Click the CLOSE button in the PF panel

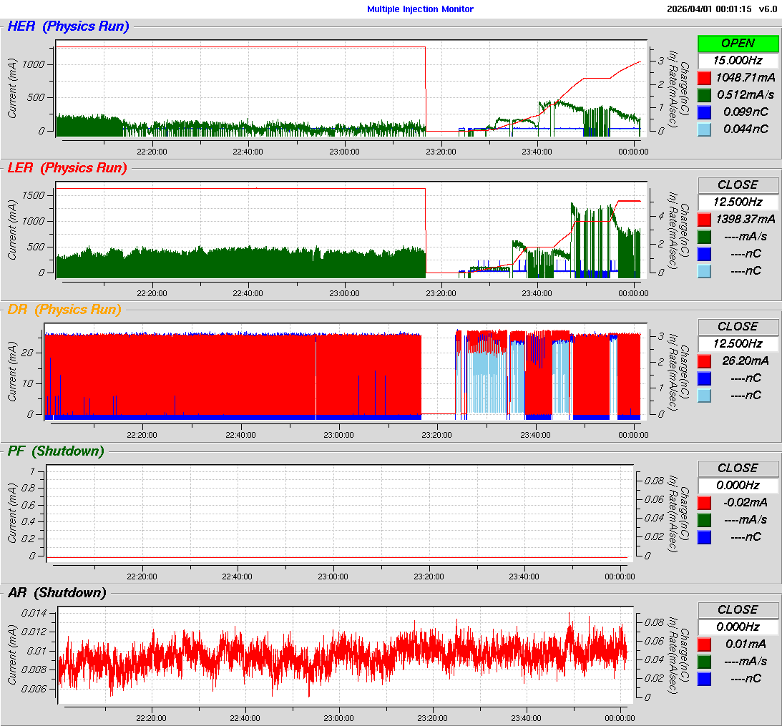pos(738,468)
